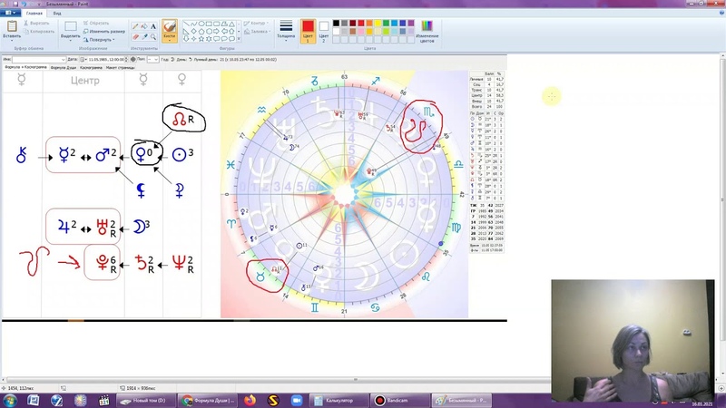Open Firefox from the taskbar

[x=250, y=401]
